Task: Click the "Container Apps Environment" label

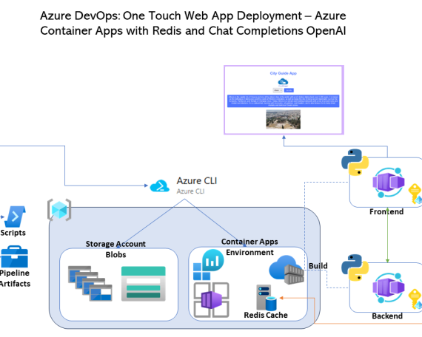Action: click(x=249, y=247)
